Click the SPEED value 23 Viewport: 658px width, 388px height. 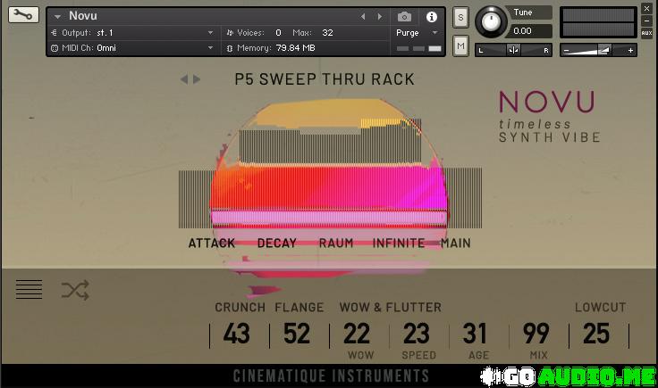tap(417, 334)
